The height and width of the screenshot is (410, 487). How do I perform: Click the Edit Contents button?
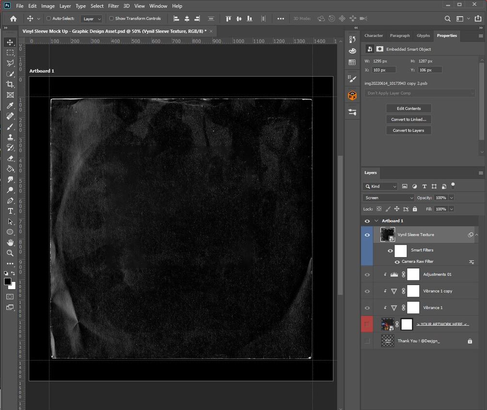[x=408, y=109]
